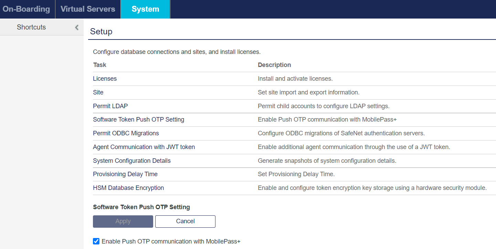496x249 pixels.
Task: Open Agent Communication with JWT token
Action: (x=144, y=147)
